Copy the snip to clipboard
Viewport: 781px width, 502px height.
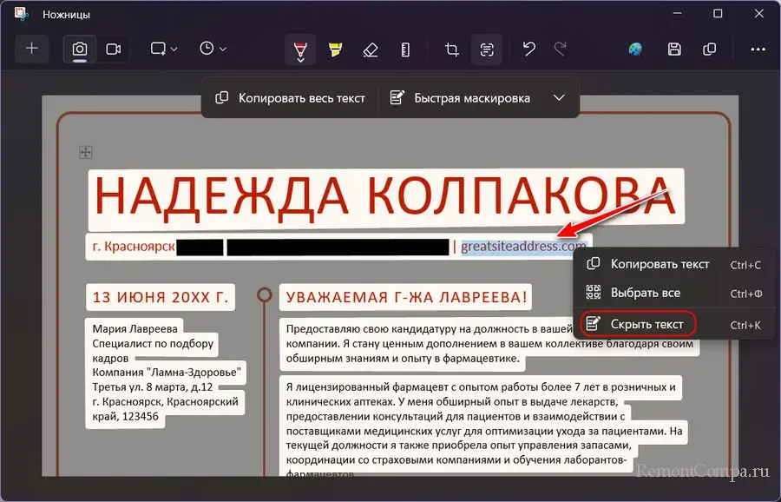click(710, 50)
